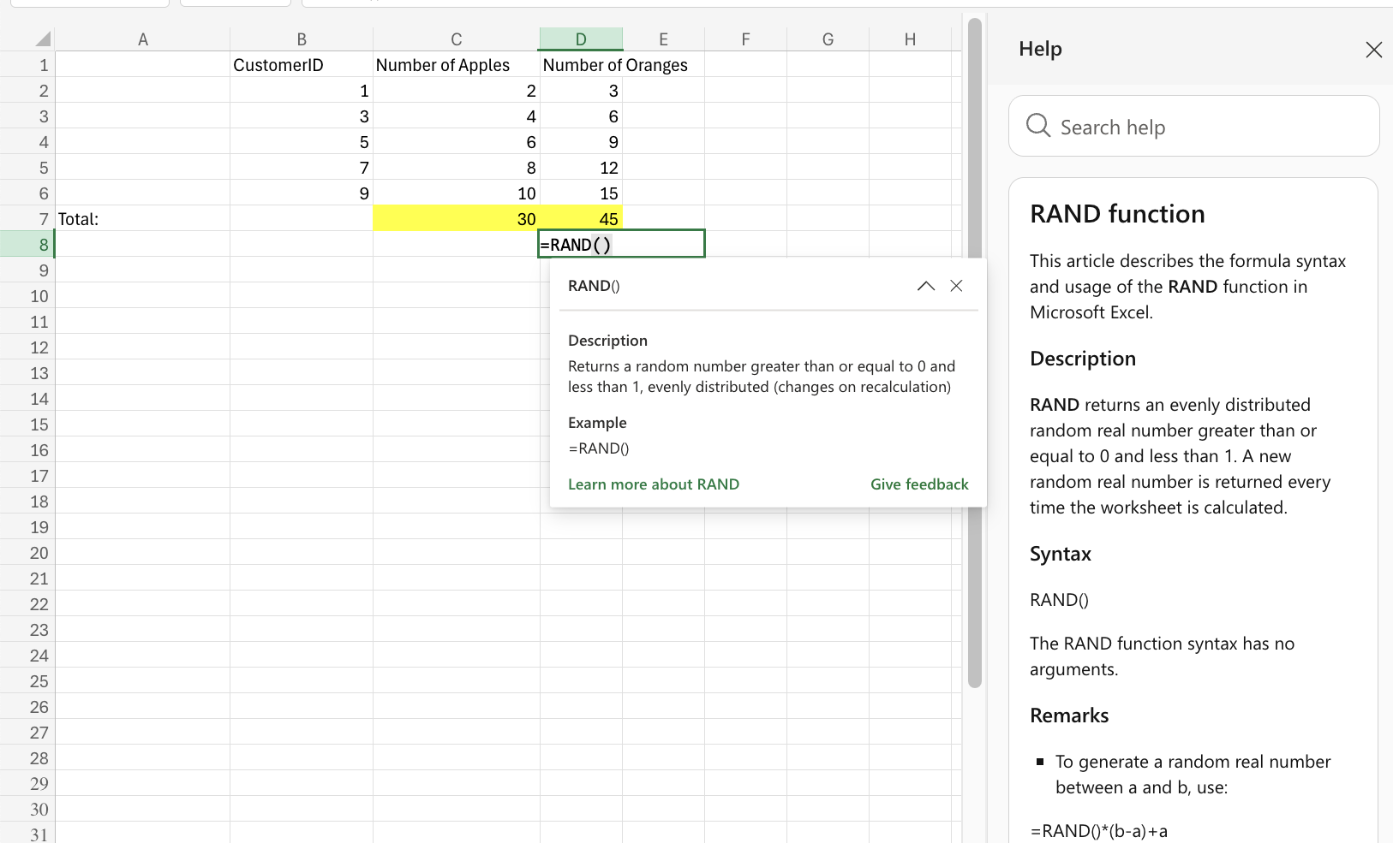The height and width of the screenshot is (843, 1393).
Task: Select column D header
Action: 581,39
